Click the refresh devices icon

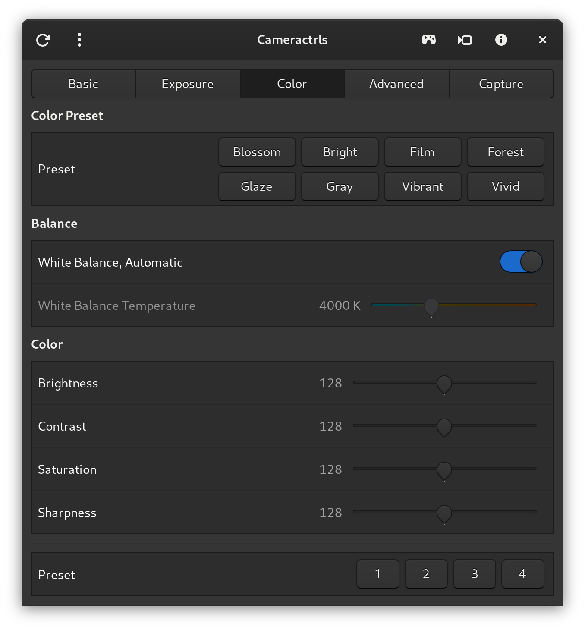tap(43, 40)
